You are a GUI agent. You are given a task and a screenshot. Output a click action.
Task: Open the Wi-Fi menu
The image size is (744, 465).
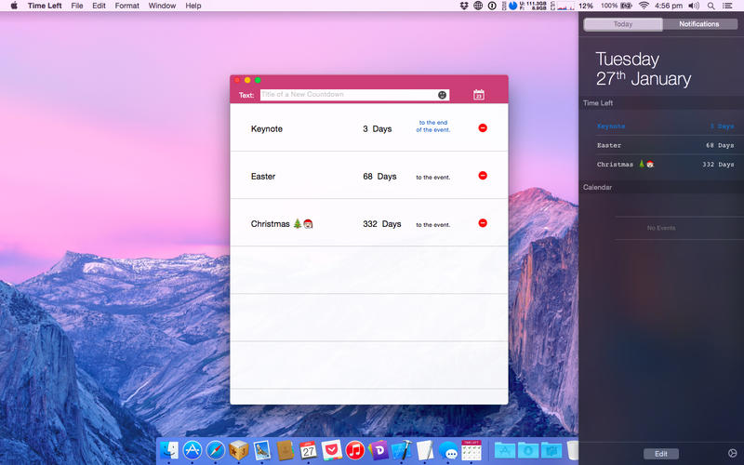[644, 6]
